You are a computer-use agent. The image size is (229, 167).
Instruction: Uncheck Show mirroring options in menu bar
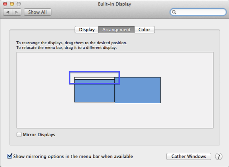[x=10, y=156]
